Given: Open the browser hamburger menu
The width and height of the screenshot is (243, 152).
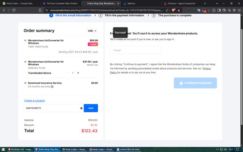Looking at the screenshot, I should (239, 10).
